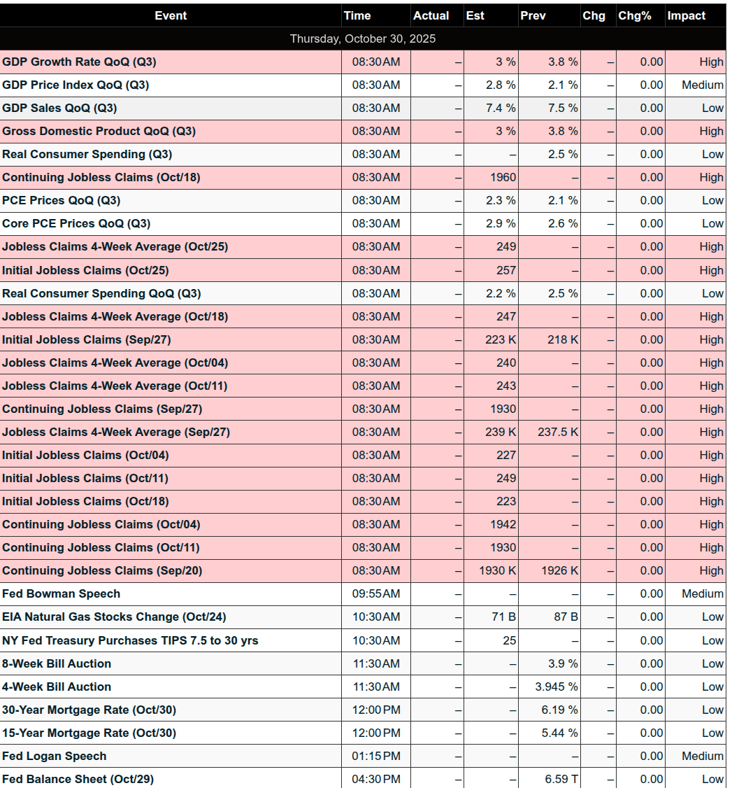732x788 pixels.
Task: Click the Actual column header
Action: 431,15
